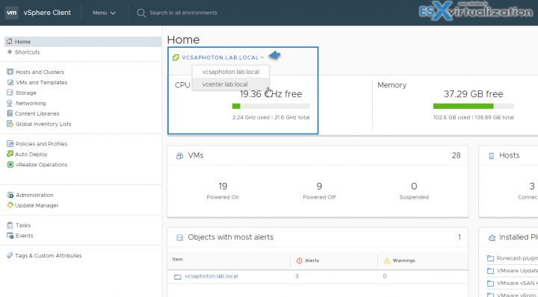The width and height of the screenshot is (538, 297).
Task: Open the vcsaphoton.lab.local alerts link
Action: coord(211,276)
